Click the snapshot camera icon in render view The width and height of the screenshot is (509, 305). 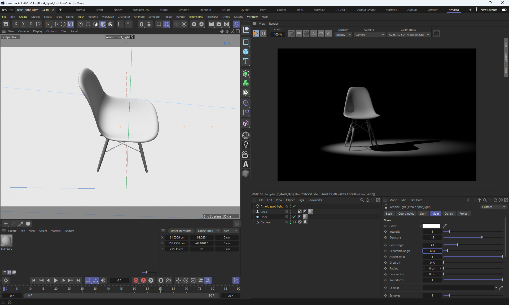[436, 34]
